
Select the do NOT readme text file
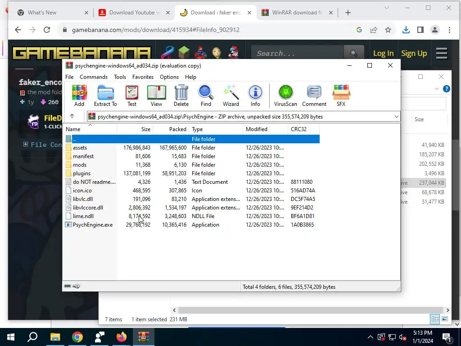(x=94, y=182)
